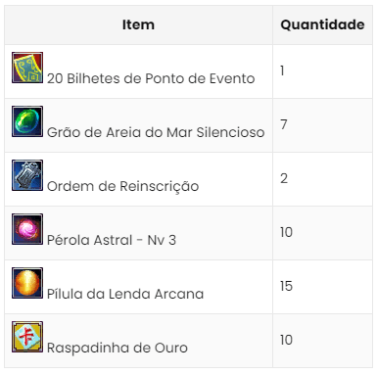Click the Pílula da Lenda Arcana text

[x=125, y=294]
